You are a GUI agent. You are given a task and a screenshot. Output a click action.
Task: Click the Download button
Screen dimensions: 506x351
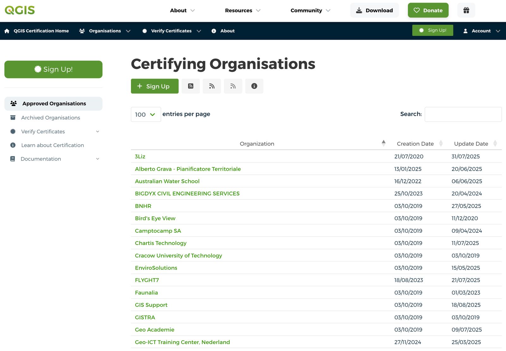374,10
